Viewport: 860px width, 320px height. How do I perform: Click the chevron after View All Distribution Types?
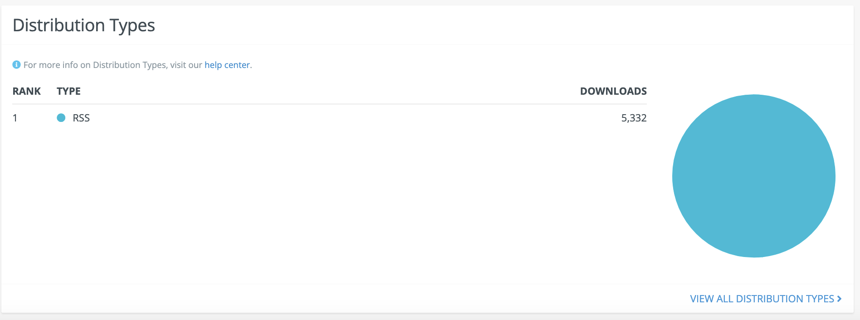pyautogui.click(x=840, y=299)
